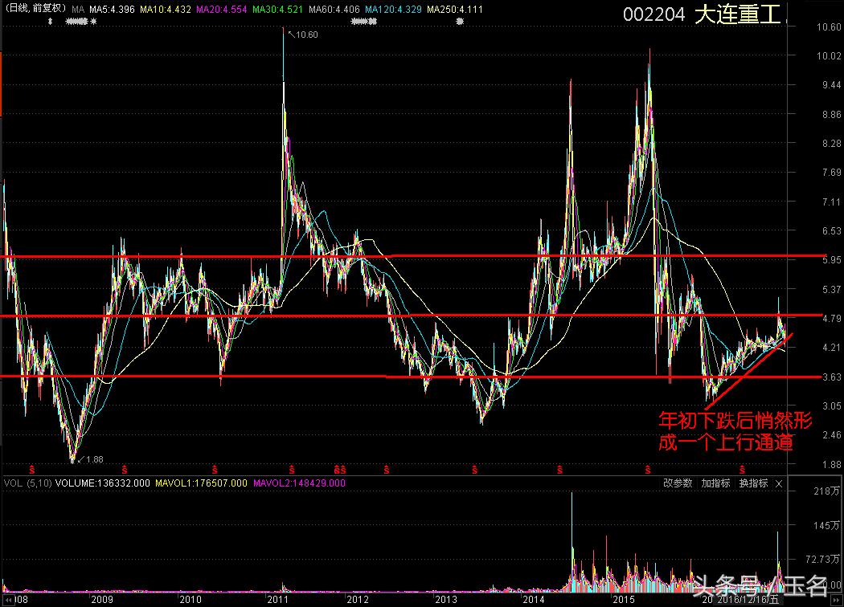Click the 1.88 lowest price label
This screenshot has width=844, height=607.
point(94,459)
